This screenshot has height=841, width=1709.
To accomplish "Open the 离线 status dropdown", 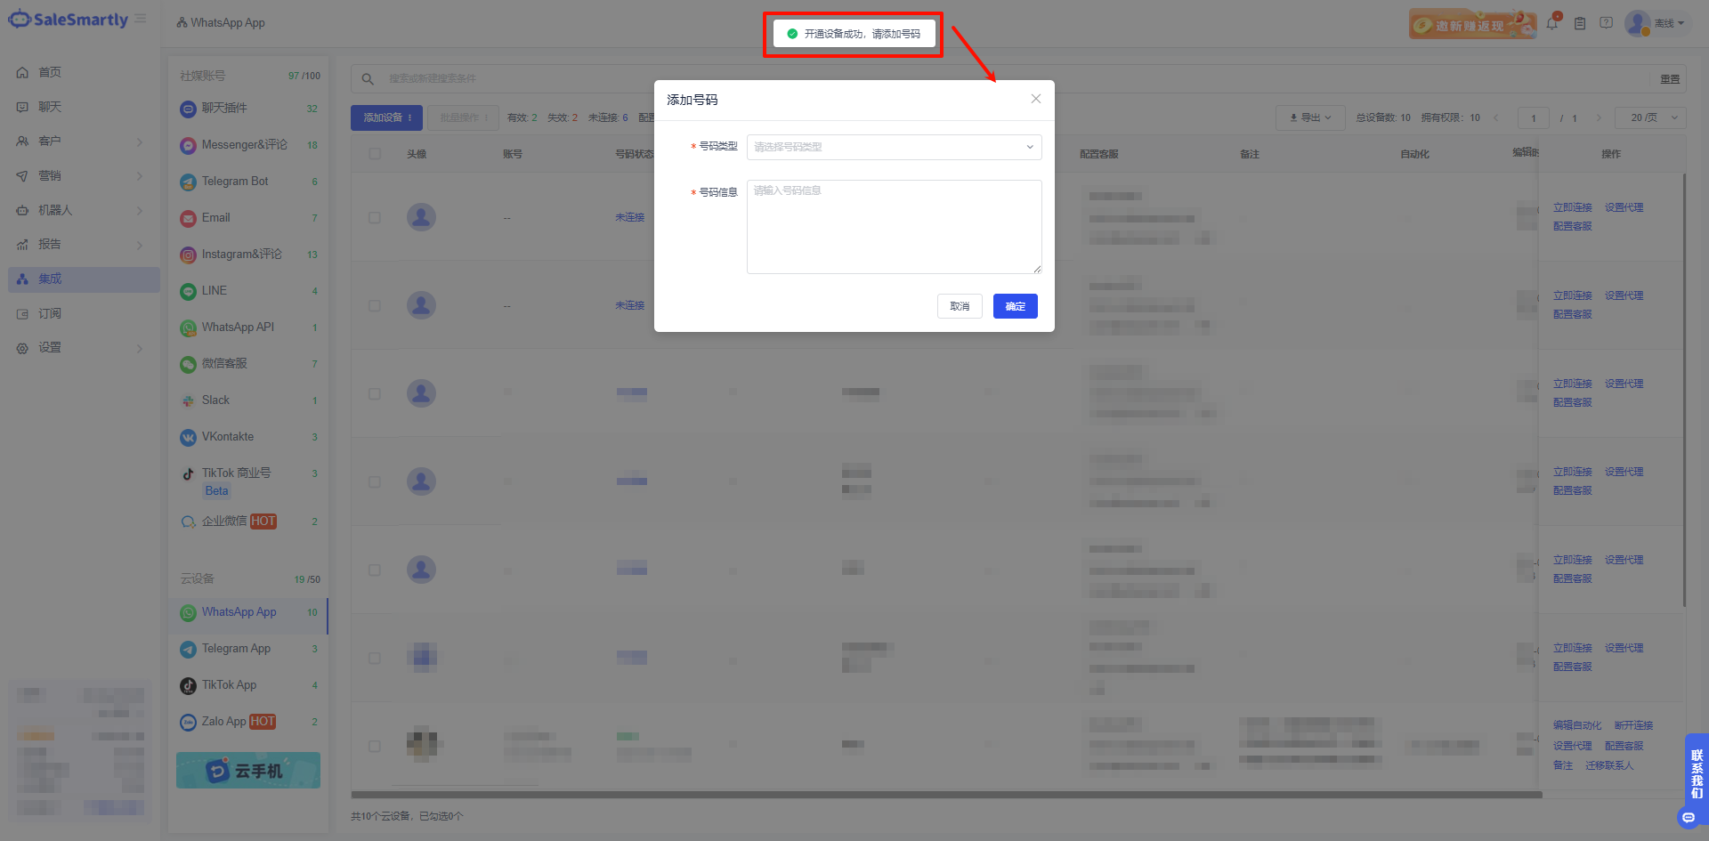I will [x=1669, y=23].
